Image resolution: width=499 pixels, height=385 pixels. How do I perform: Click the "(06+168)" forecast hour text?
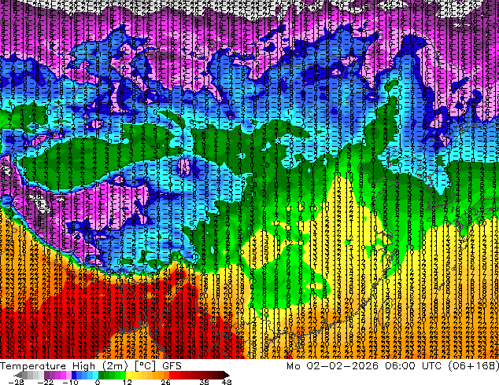pyautogui.click(x=473, y=366)
